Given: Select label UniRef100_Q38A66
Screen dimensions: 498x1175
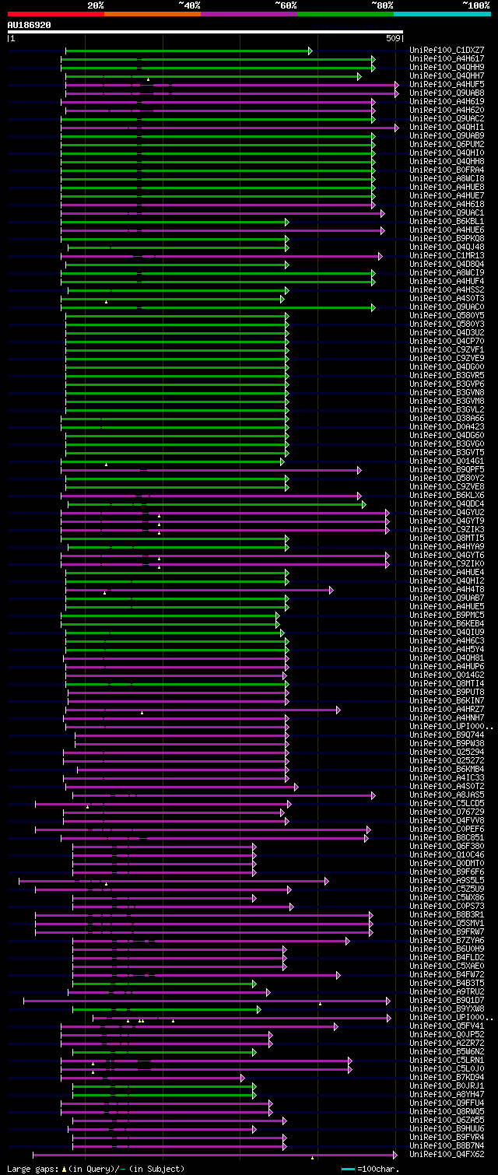Looking at the screenshot, I should point(447,419).
